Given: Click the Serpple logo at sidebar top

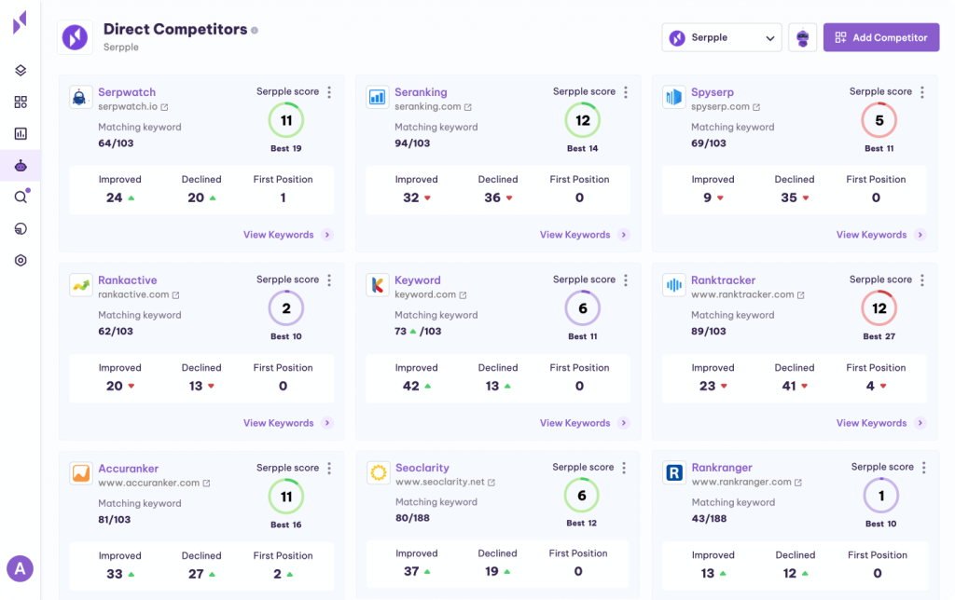Looking at the screenshot, I should (x=21, y=23).
